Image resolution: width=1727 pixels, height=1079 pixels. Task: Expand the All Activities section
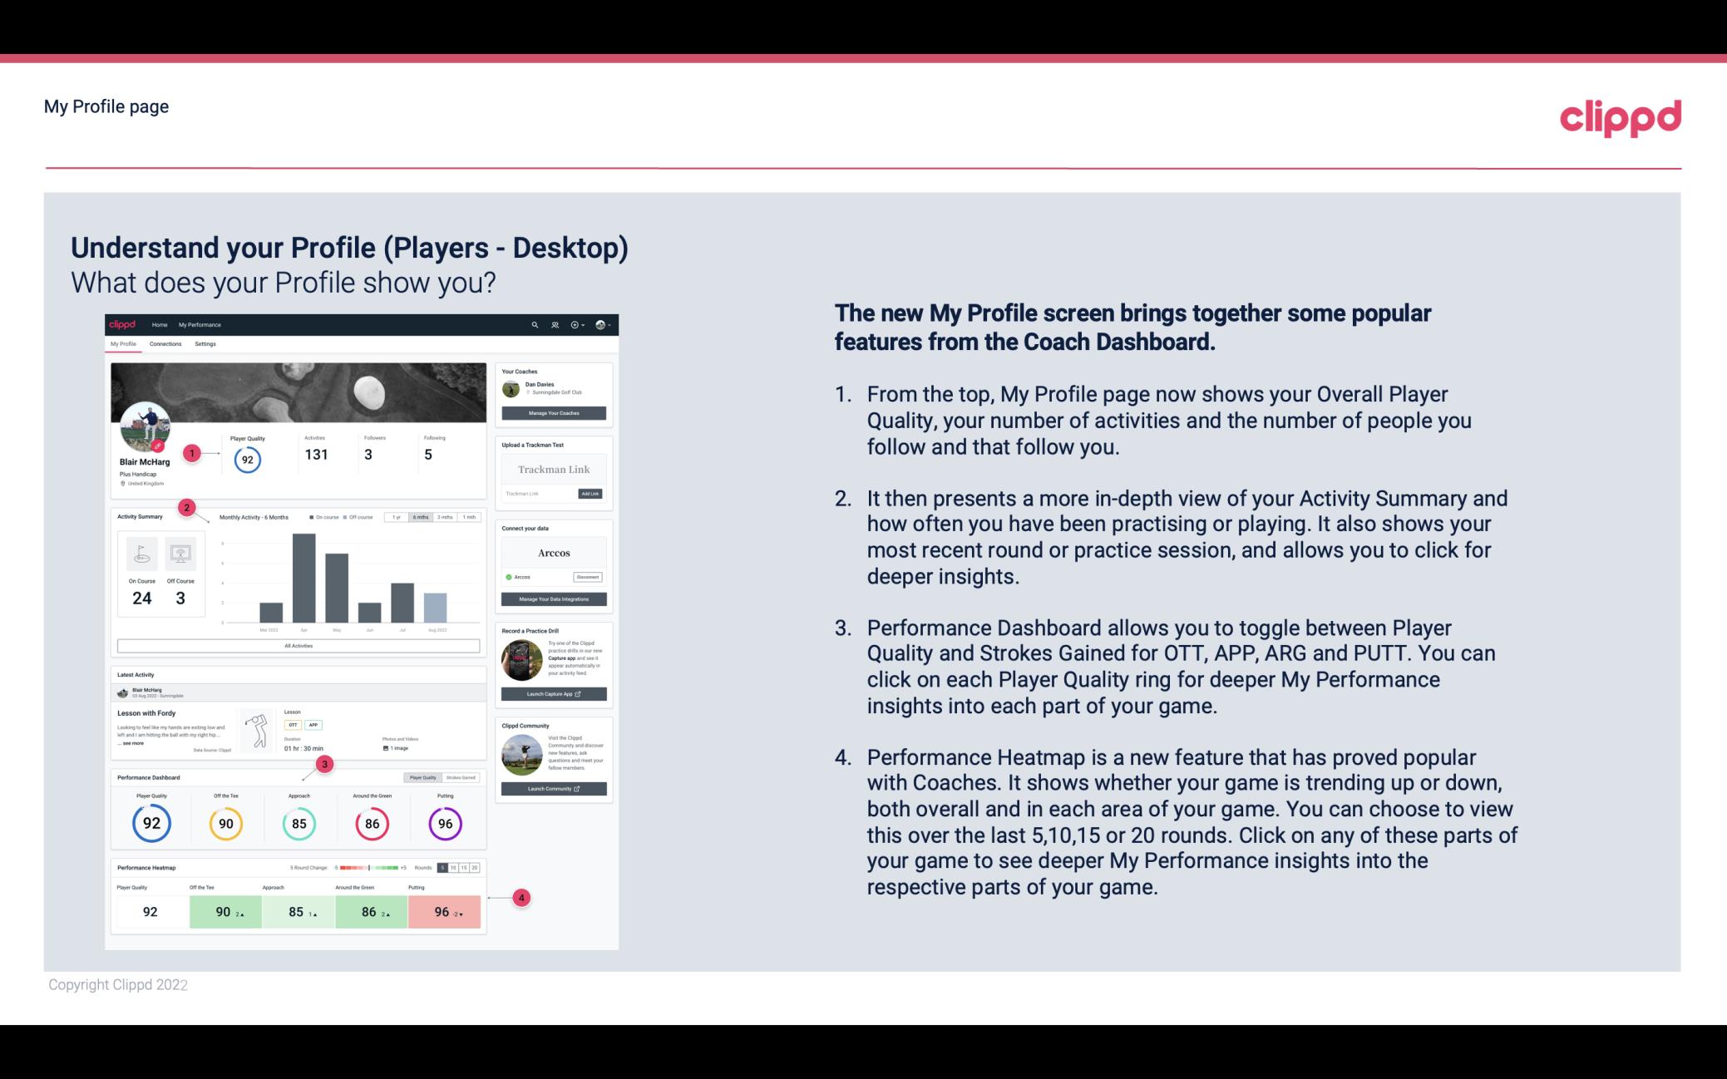point(299,645)
